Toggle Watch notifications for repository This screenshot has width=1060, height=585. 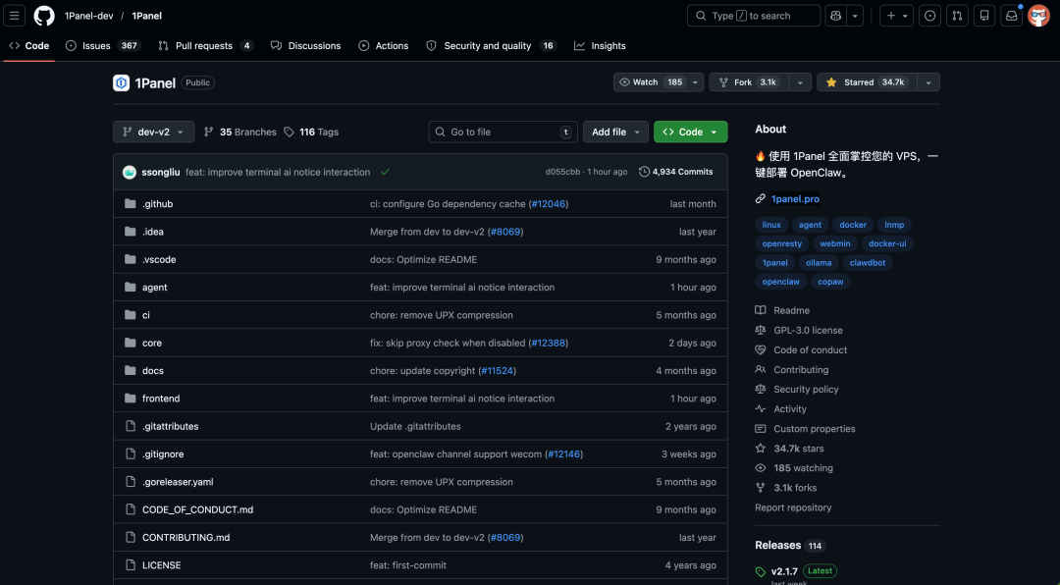659,82
